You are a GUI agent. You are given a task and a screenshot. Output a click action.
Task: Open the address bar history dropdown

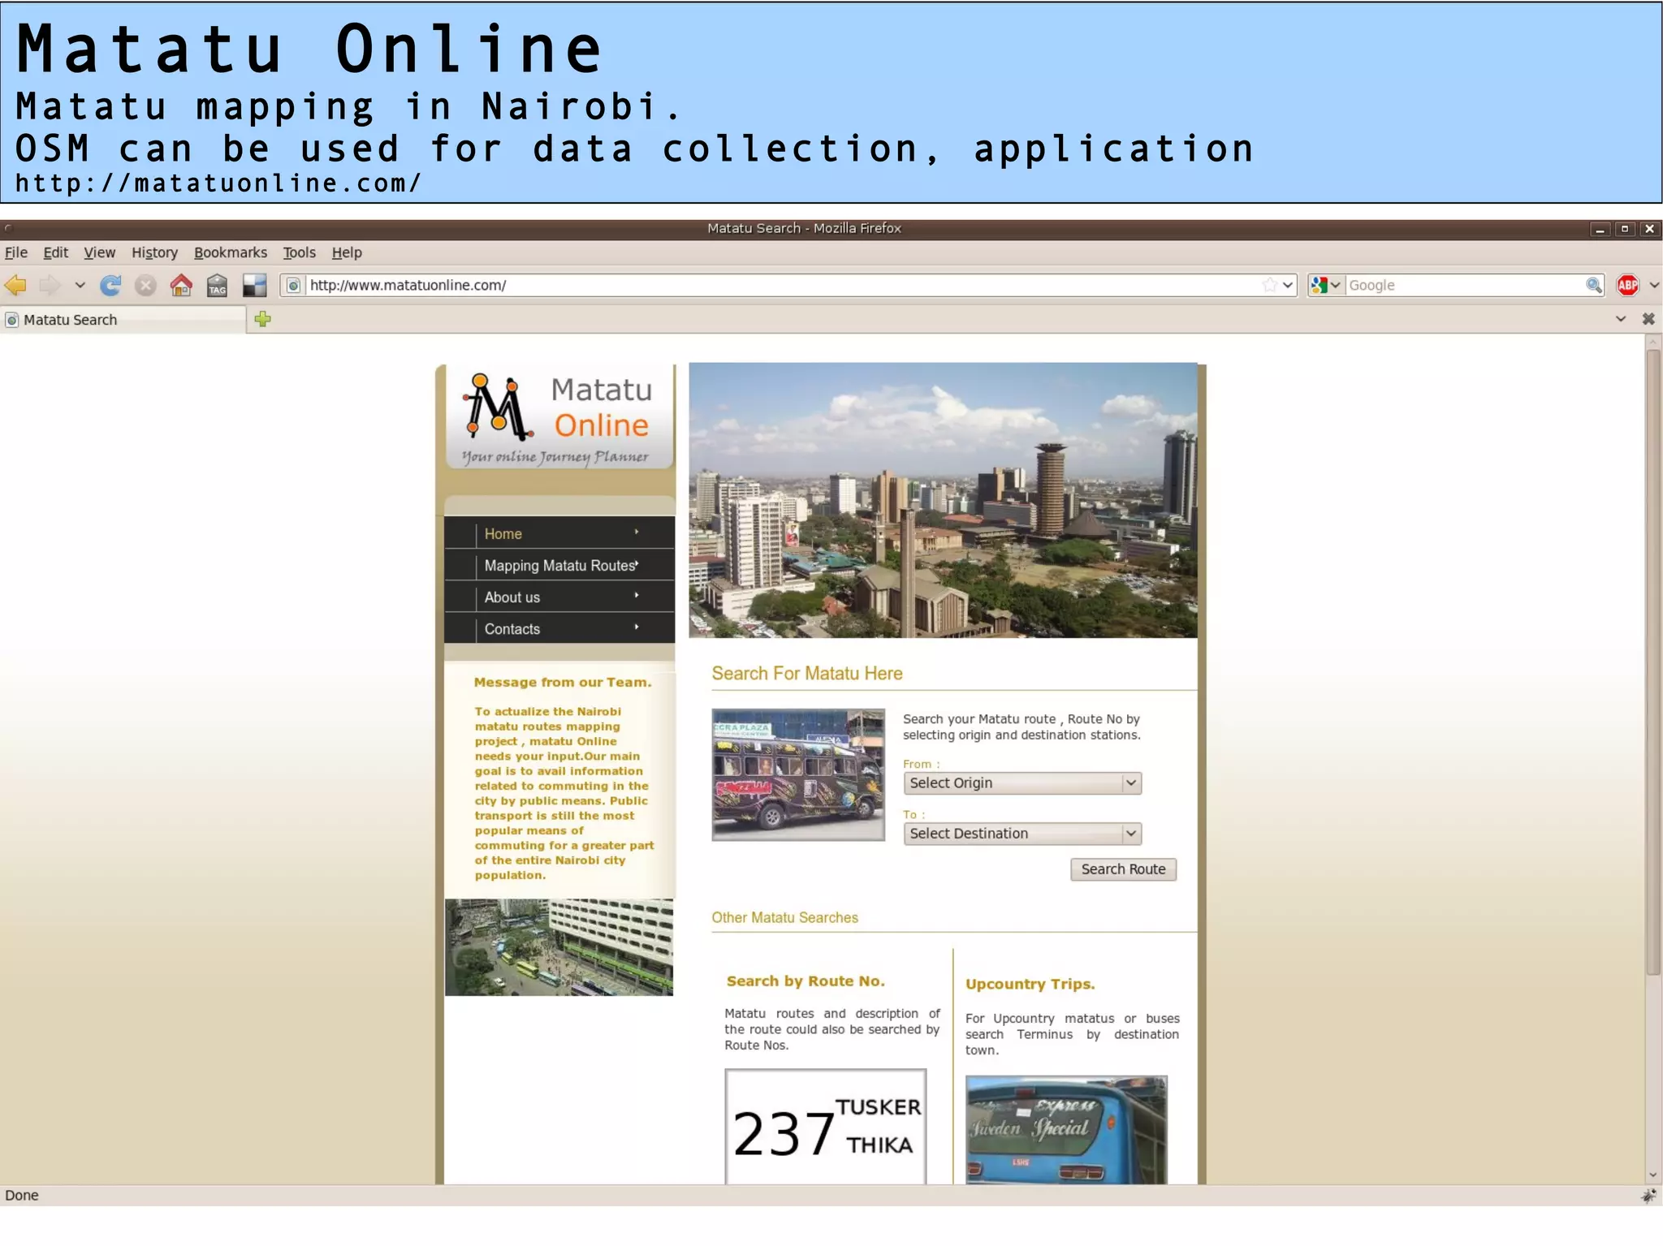(1288, 285)
